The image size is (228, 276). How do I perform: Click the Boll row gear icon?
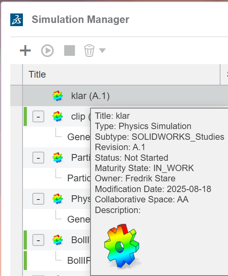point(58,240)
